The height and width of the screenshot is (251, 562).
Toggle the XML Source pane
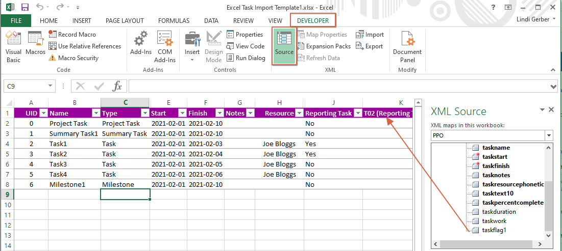[284, 46]
